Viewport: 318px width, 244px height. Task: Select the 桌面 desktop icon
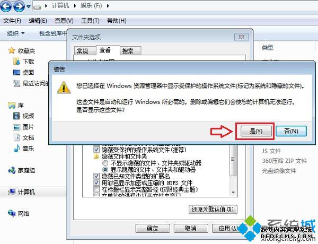(x=16, y=72)
